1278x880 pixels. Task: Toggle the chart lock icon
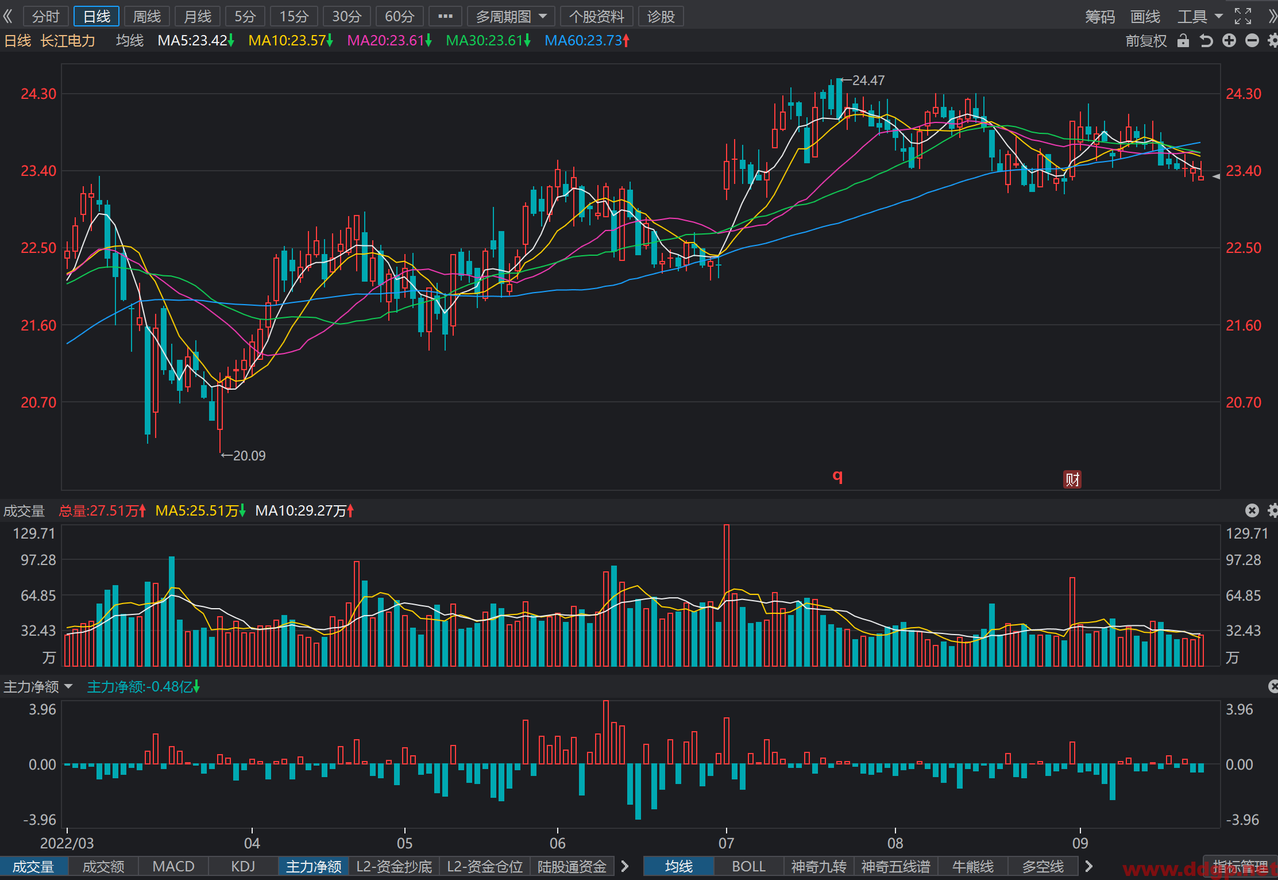(1183, 41)
